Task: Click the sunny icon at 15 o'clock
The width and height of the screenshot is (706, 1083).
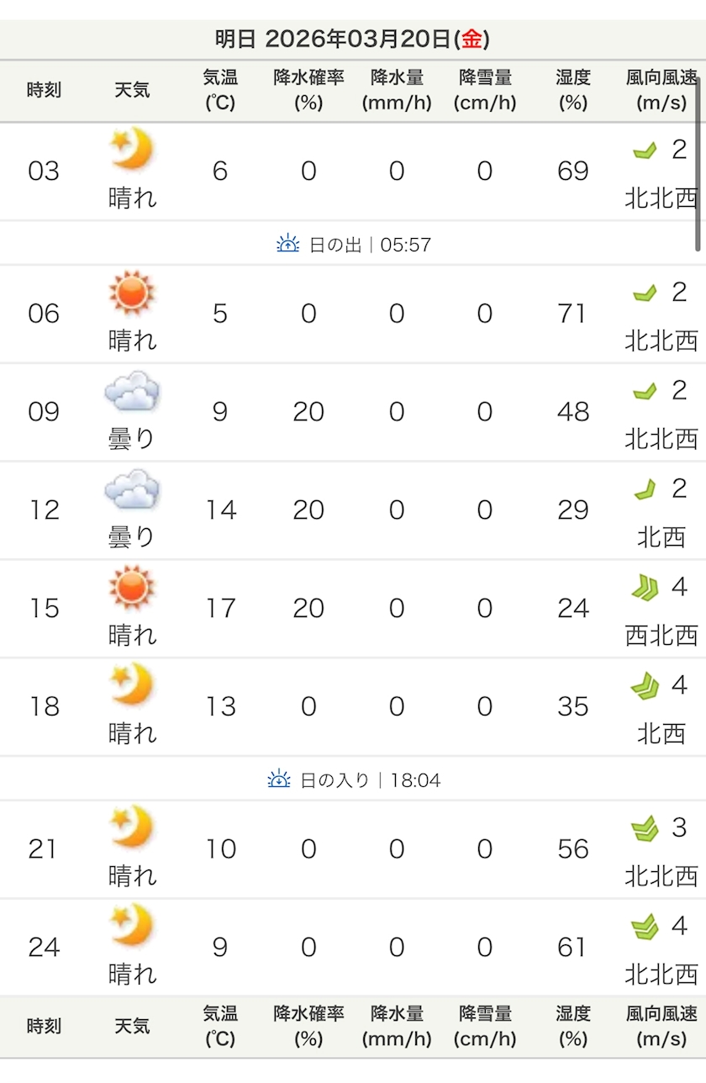Action: (x=132, y=587)
